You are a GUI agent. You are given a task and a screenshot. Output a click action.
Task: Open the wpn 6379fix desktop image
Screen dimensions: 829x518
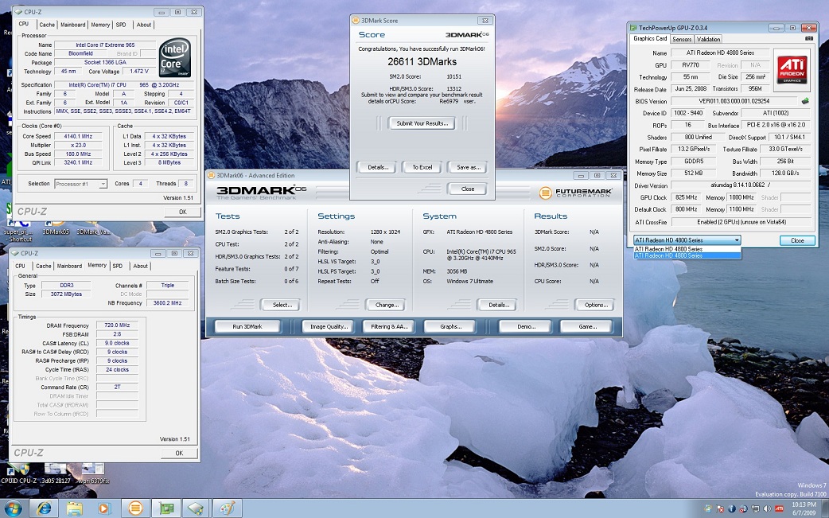click(93, 473)
